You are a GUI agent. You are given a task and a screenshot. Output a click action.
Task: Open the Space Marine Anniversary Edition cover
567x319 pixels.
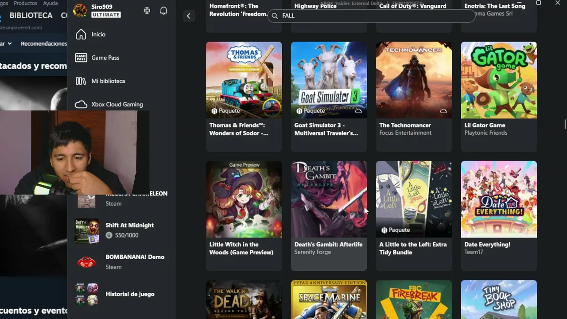(x=329, y=300)
